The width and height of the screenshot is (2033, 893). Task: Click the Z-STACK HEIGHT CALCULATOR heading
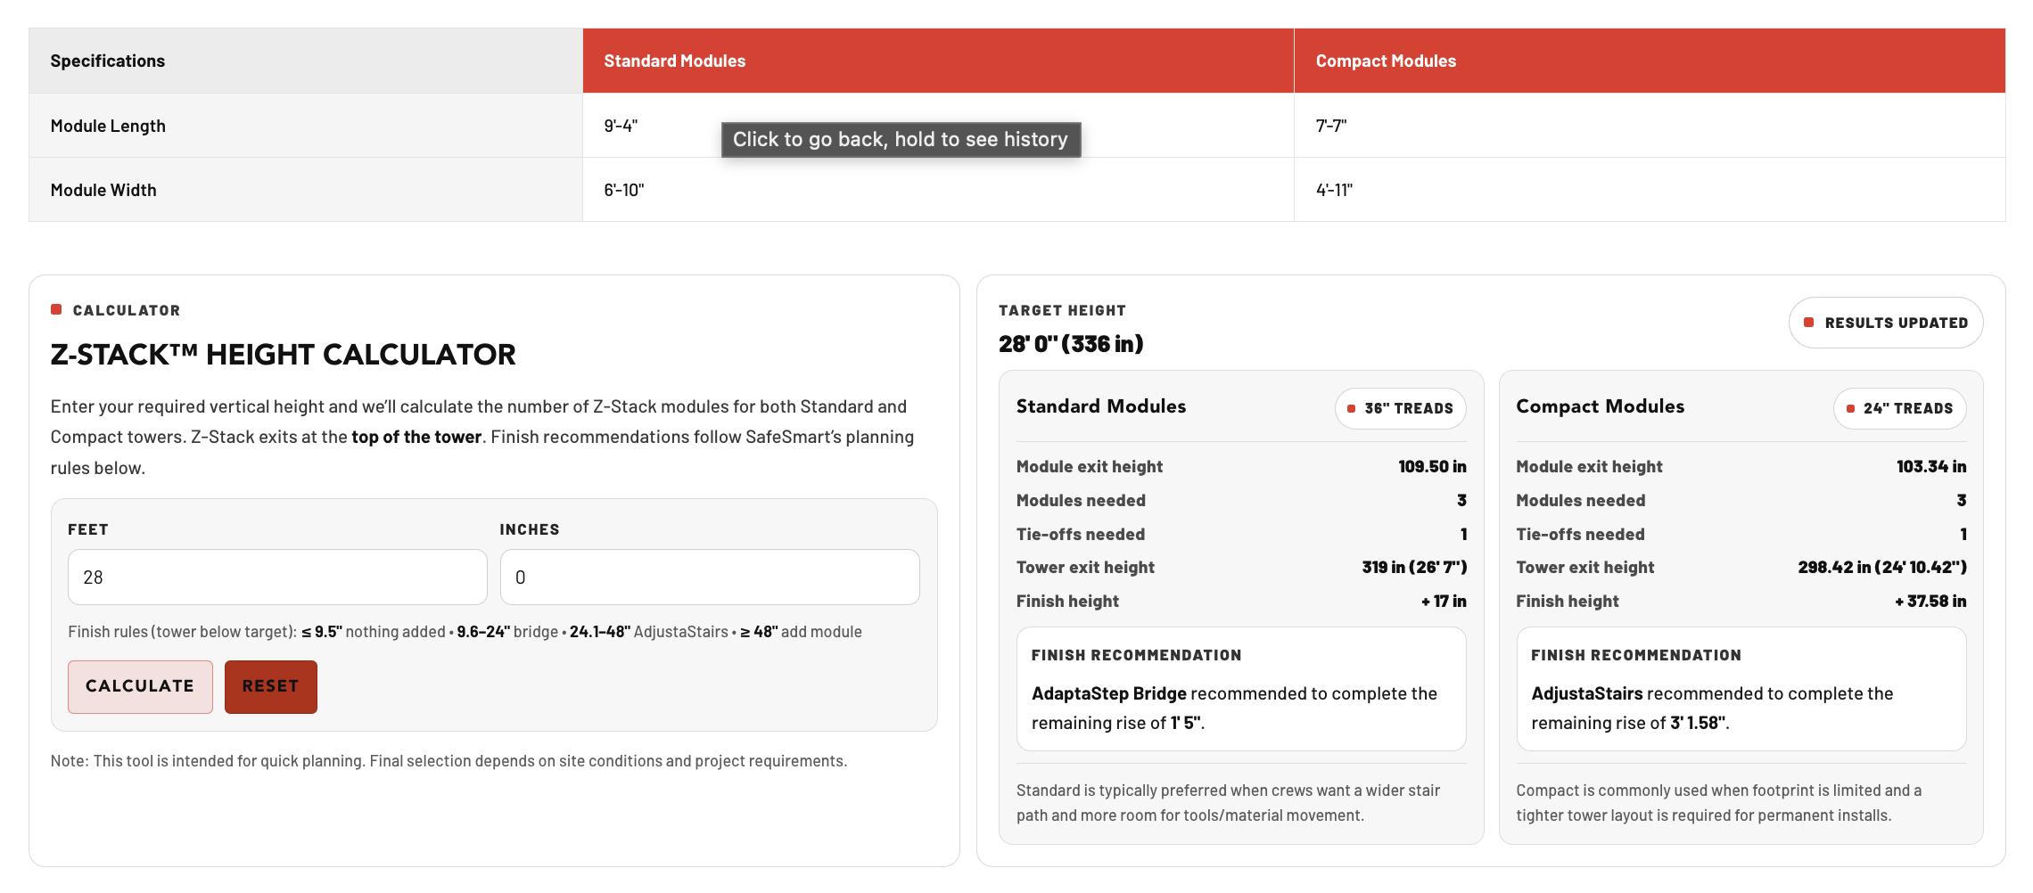(x=283, y=355)
